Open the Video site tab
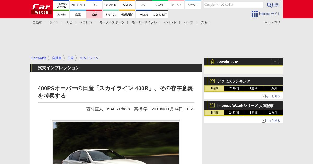 (144, 14)
